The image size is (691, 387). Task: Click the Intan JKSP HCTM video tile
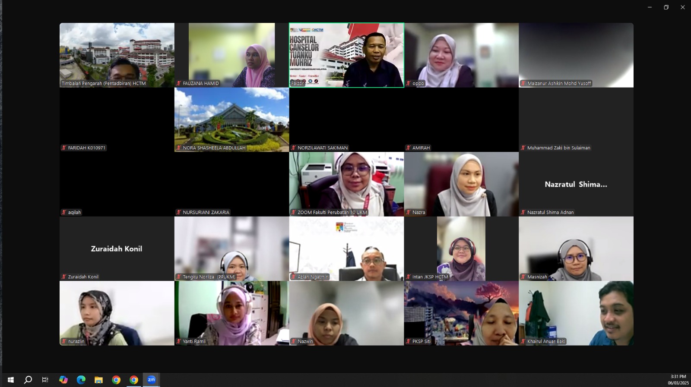[x=461, y=249]
